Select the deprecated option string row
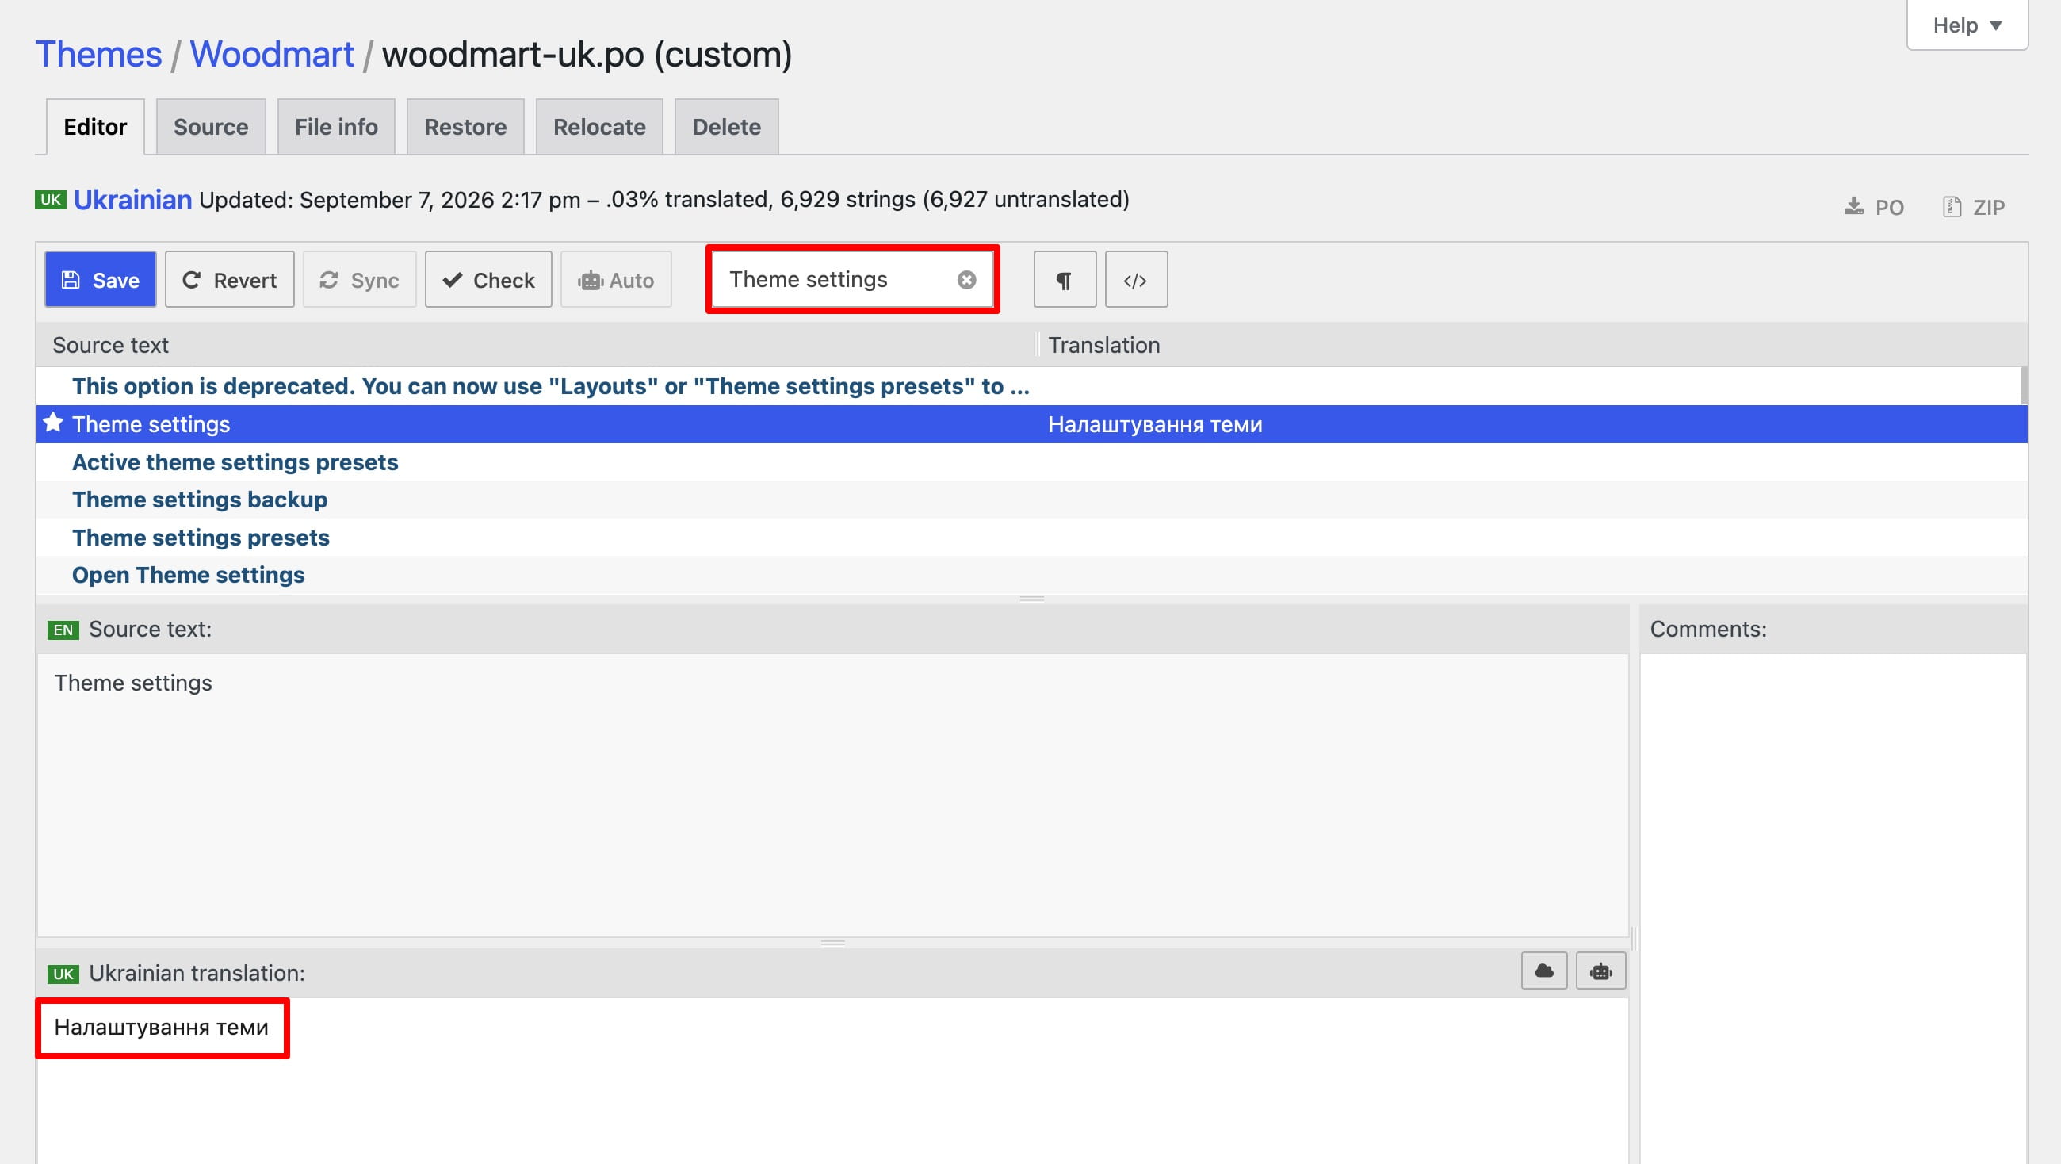 [x=1028, y=386]
